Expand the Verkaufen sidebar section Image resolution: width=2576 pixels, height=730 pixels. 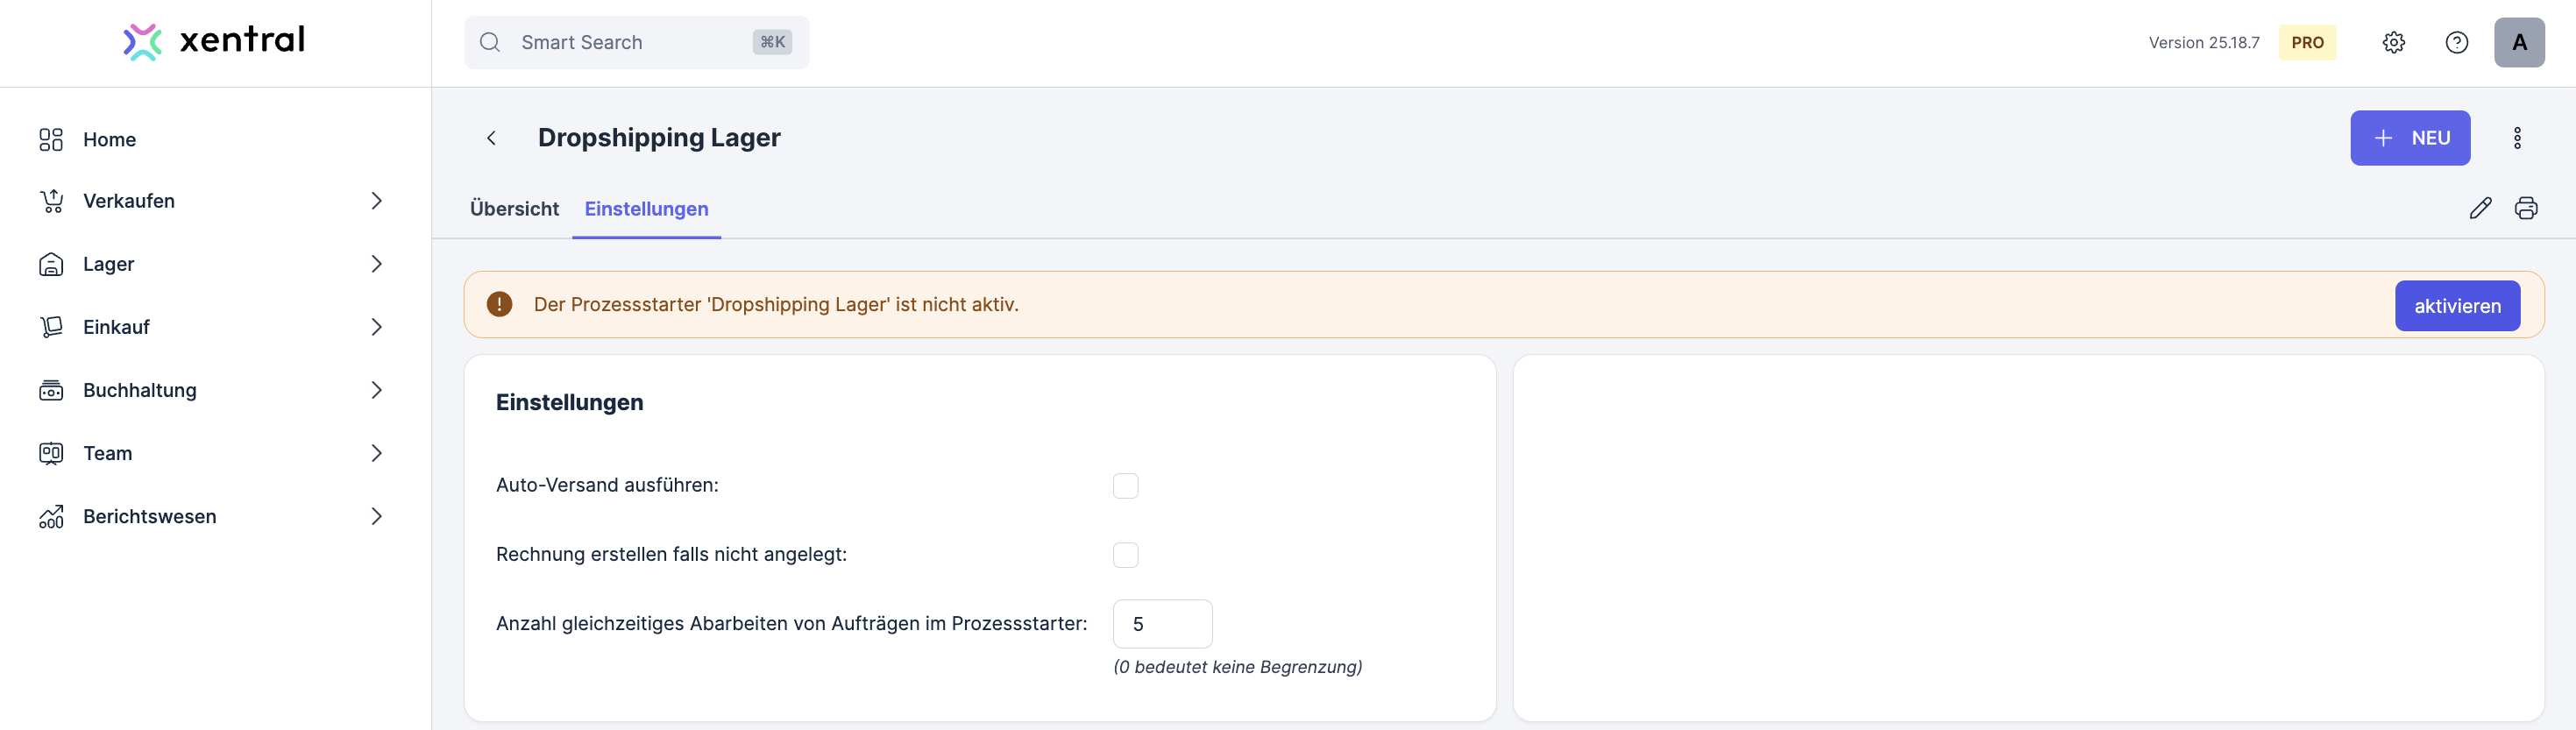coord(376,201)
